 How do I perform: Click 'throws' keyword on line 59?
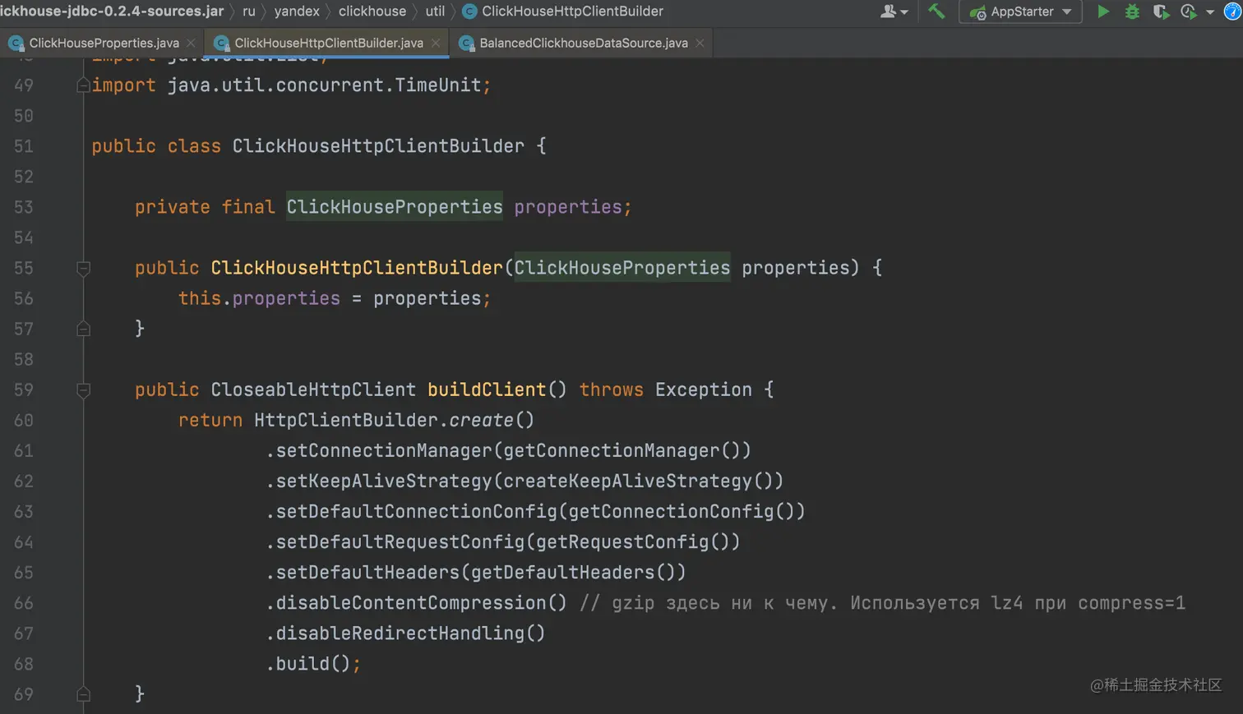(x=611, y=389)
